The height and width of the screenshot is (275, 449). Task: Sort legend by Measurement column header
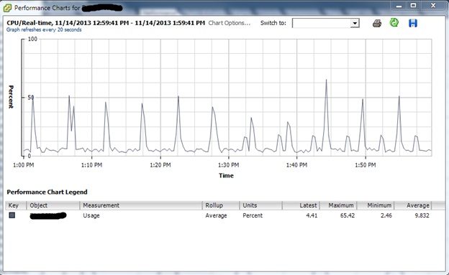click(x=141, y=205)
